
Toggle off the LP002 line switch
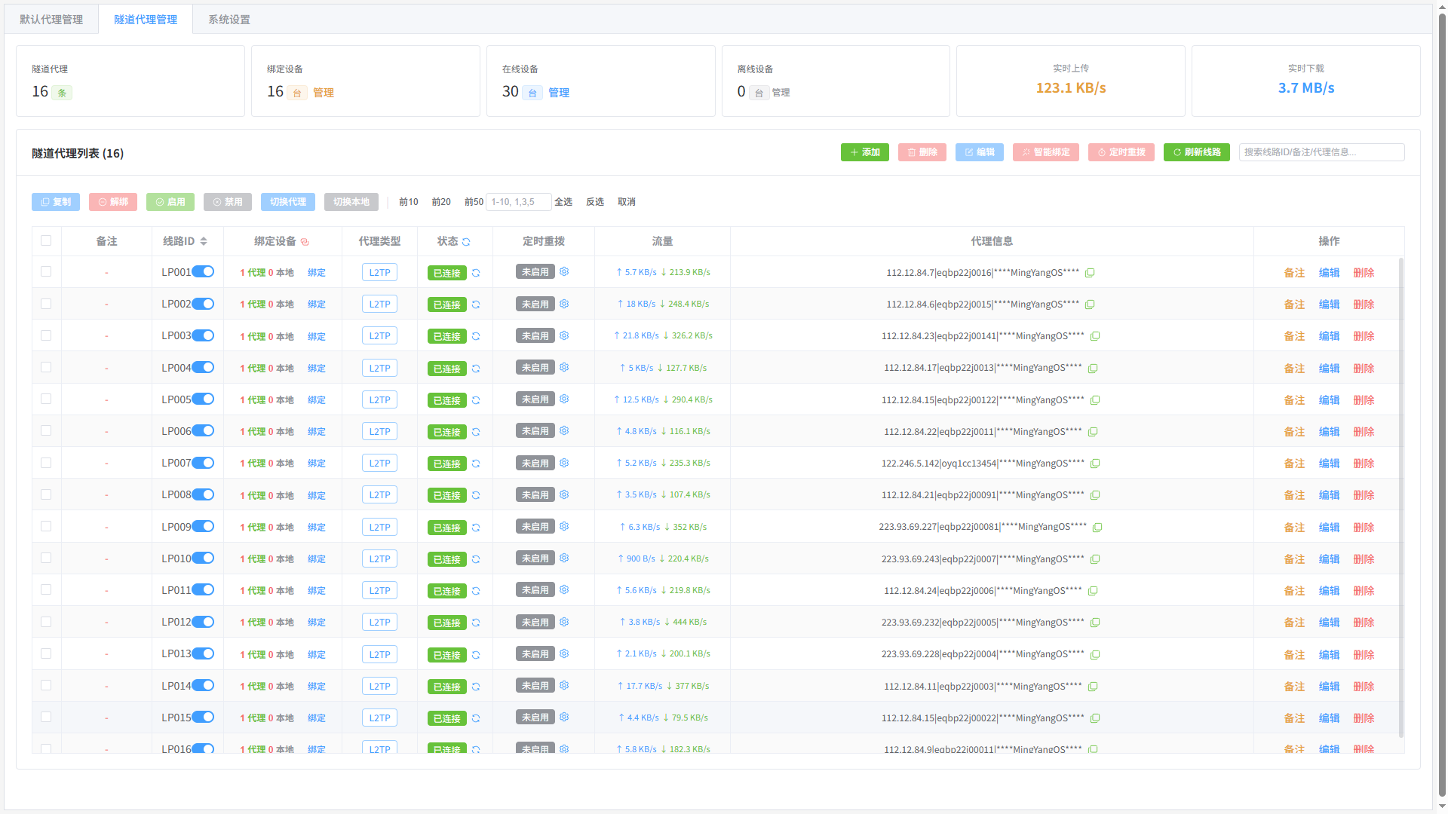(x=203, y=304)
